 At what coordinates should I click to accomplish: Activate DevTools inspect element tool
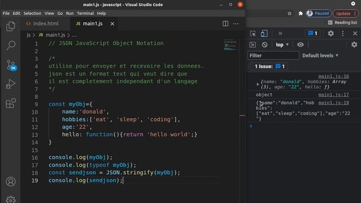(x=253, y=33)
